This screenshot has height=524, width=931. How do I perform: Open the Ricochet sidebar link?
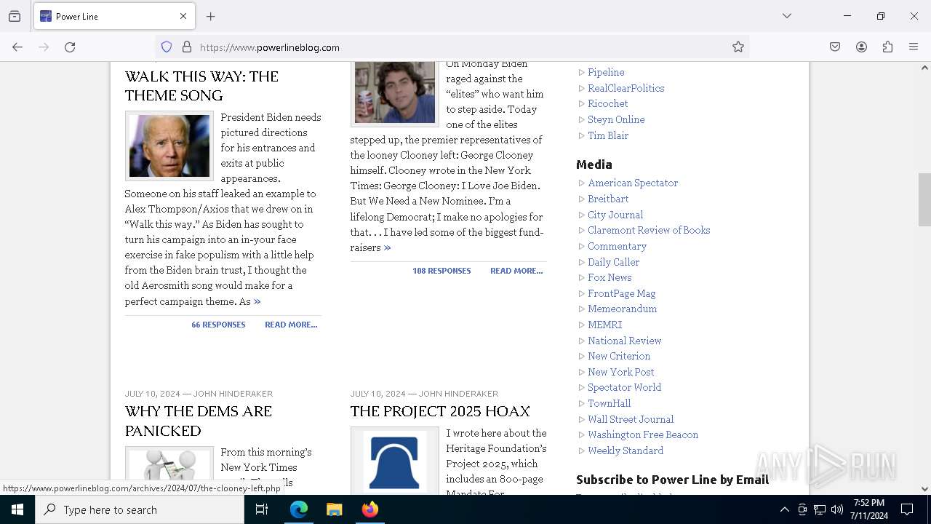tap(608, 103)
